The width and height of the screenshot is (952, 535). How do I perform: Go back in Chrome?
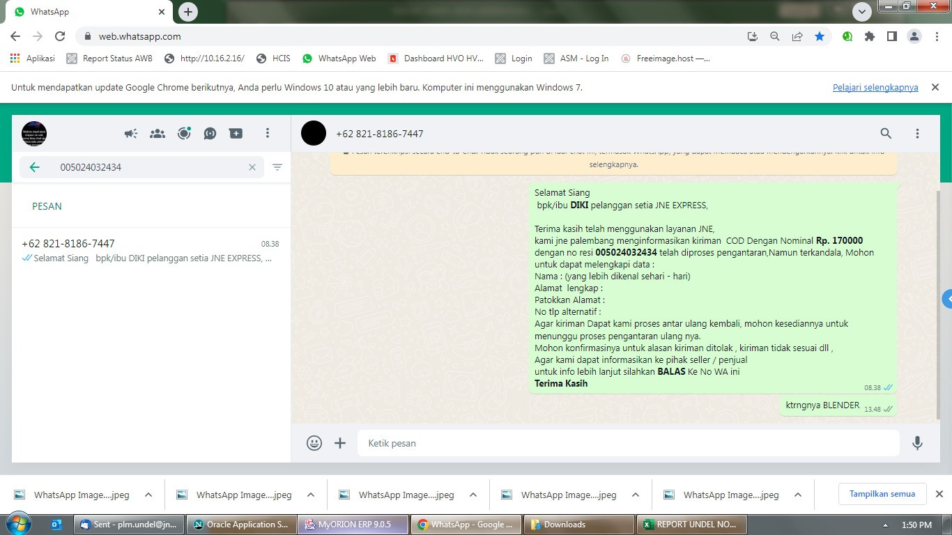[x=15, y=36]
